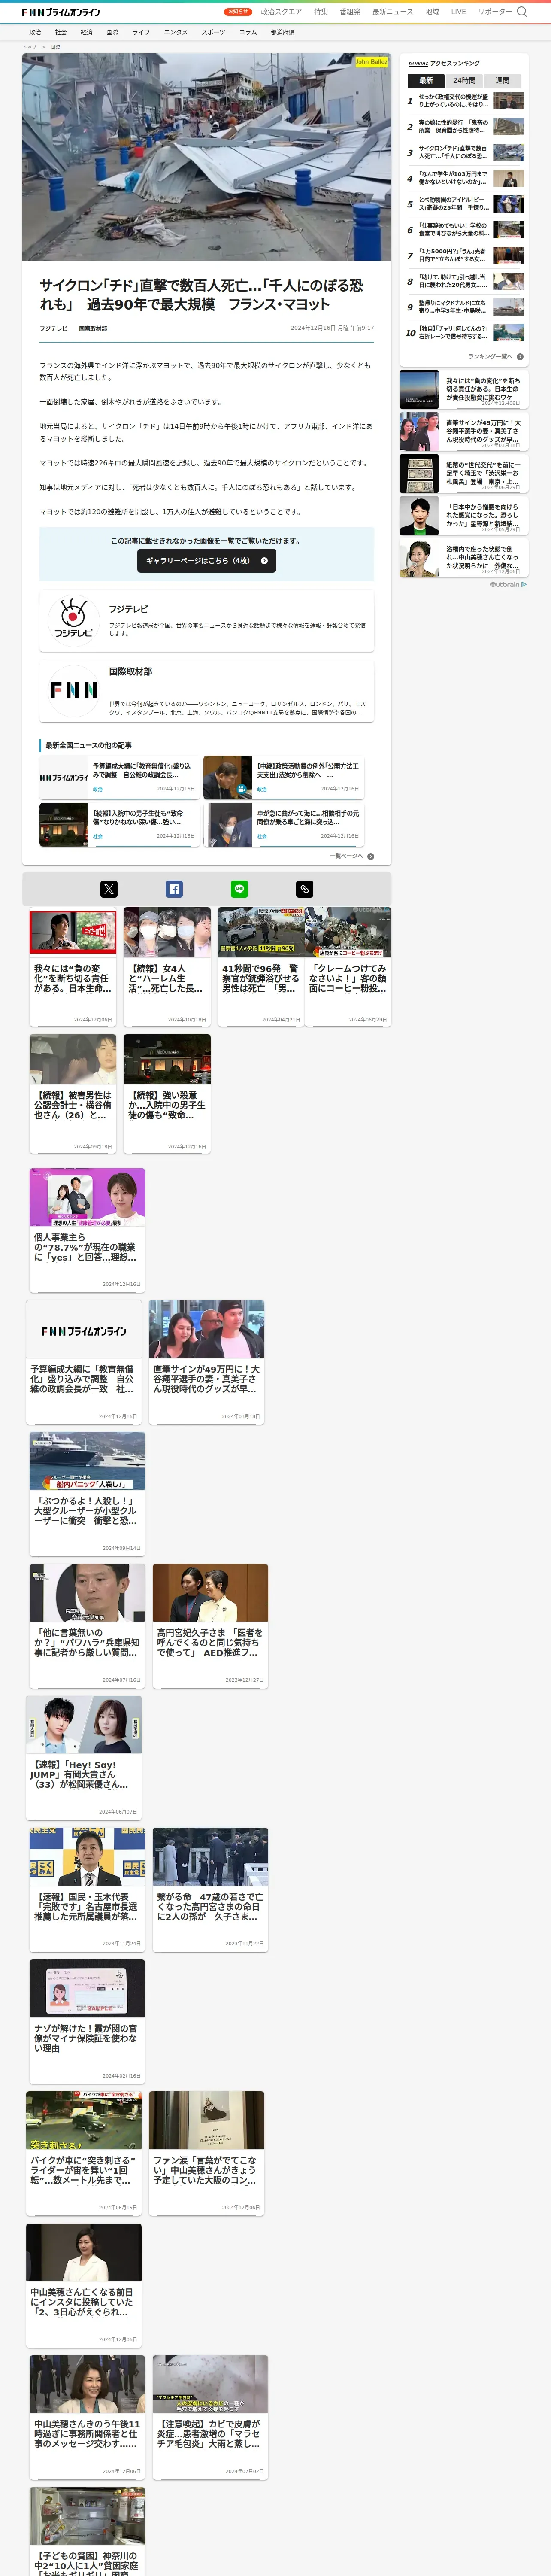Open LIVE in top header
This screenshot has height=2576, width=551.
(458, 12)
